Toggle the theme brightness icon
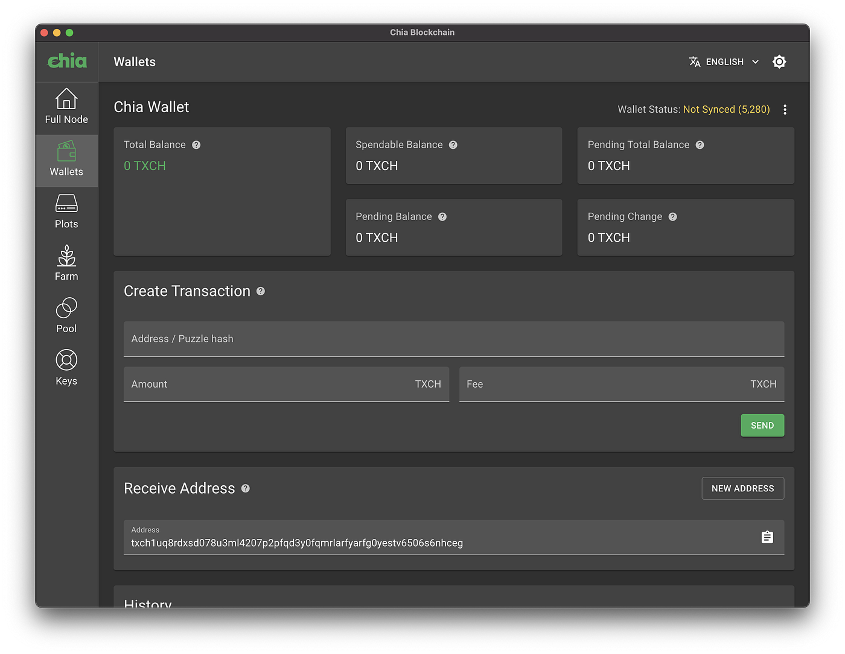The image size is (845, 654). click(779, 61)
